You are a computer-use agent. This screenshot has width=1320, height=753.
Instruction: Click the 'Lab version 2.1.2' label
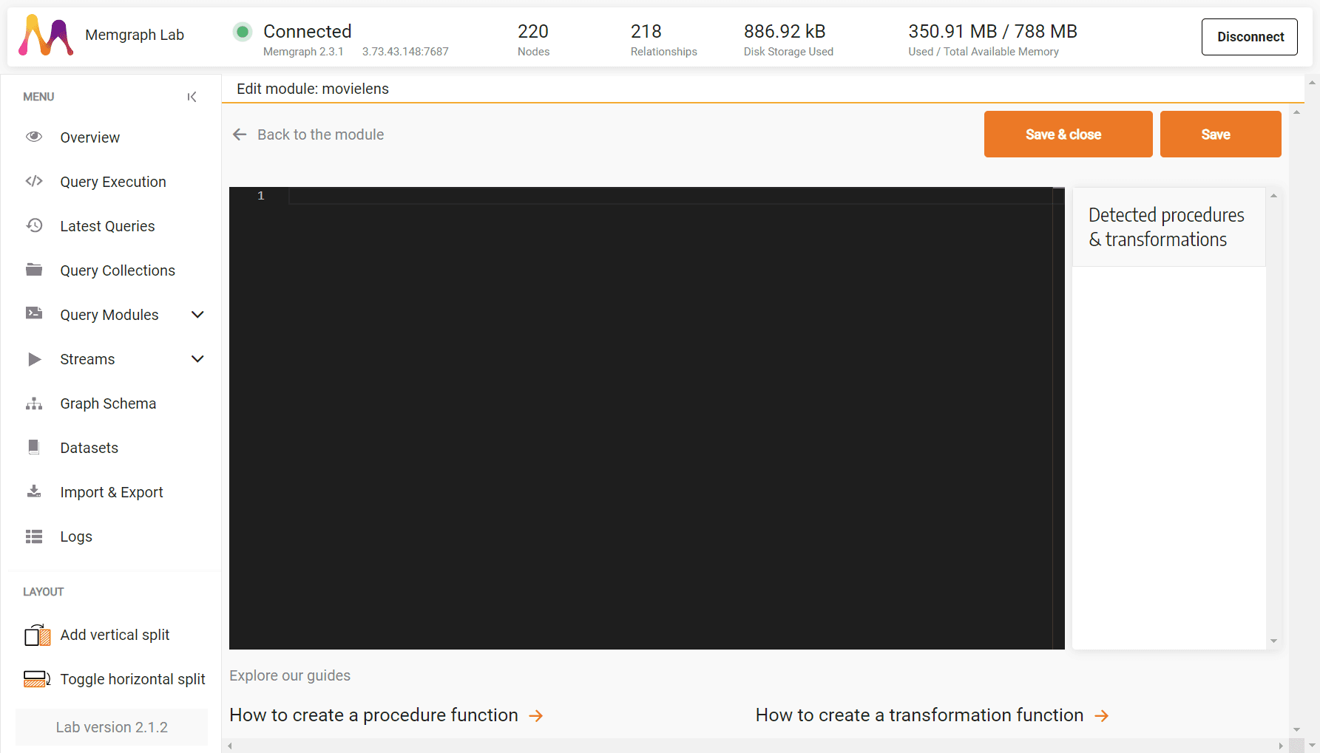point(112,727)
